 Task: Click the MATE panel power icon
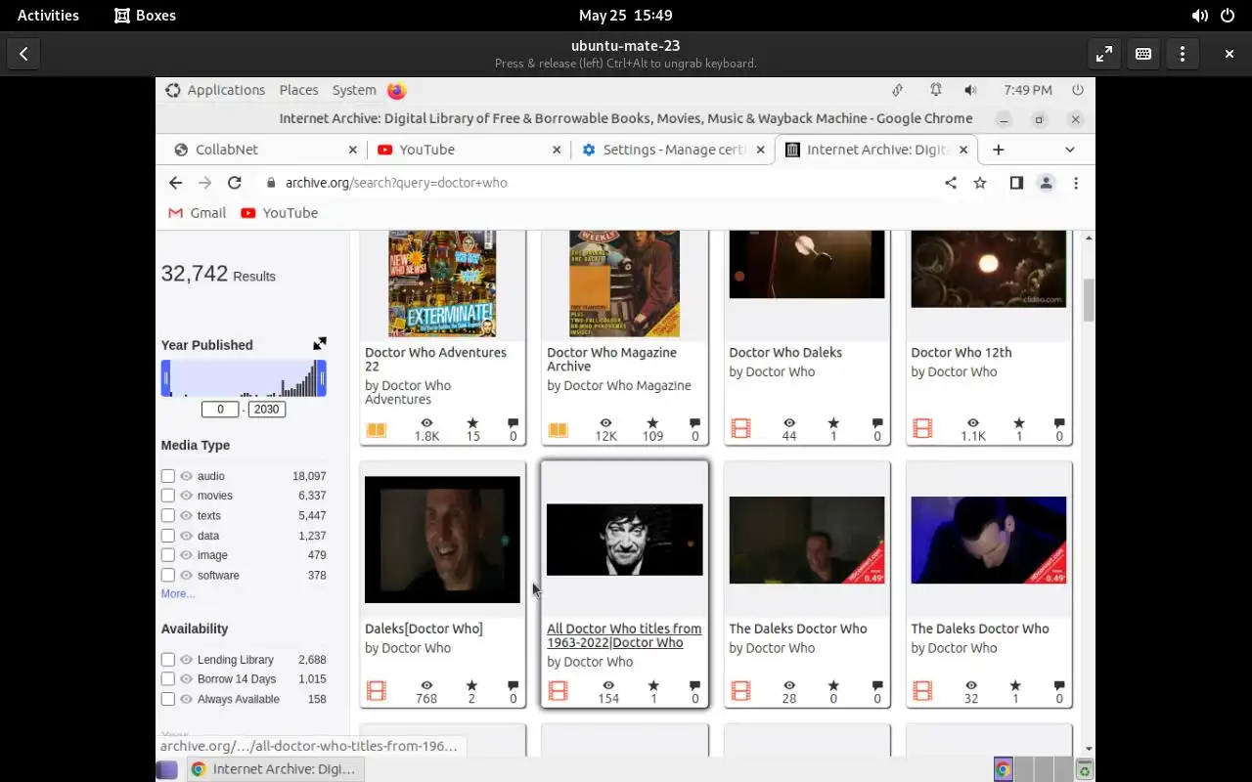point(1078,90)
